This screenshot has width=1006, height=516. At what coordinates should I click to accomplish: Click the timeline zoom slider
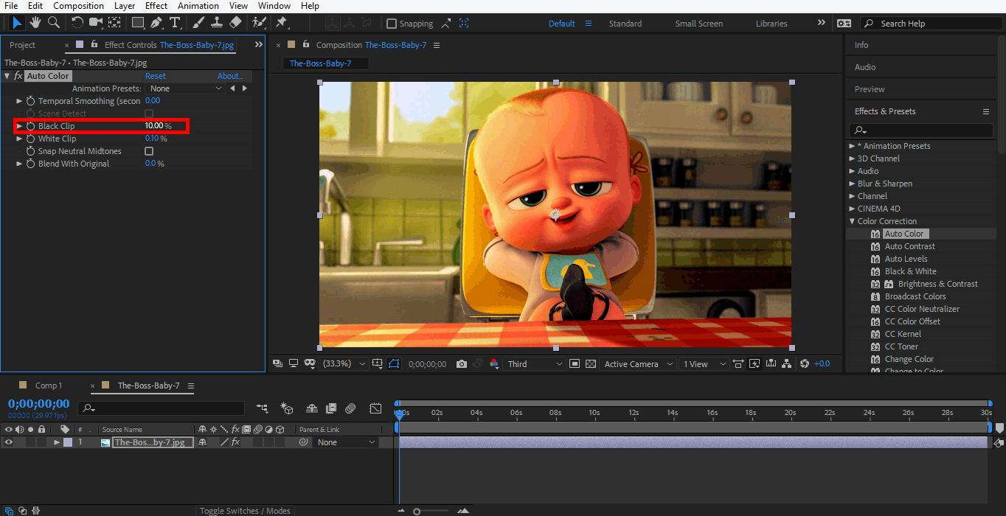(x=417, y=511)
